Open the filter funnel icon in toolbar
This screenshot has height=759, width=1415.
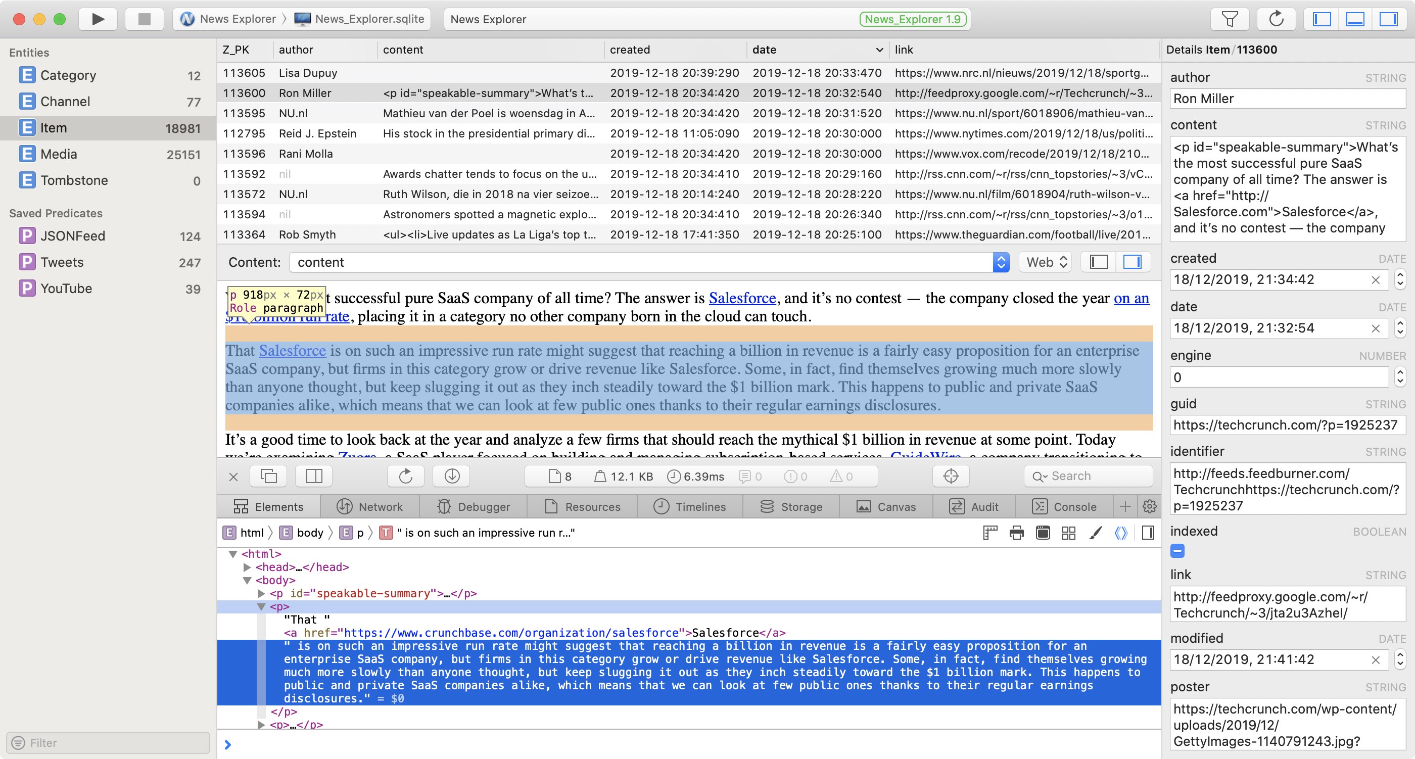[x=1230, y=19]
